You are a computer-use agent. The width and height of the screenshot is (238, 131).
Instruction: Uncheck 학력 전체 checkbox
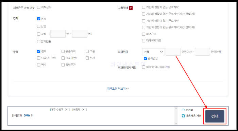(x=38, y=52)
